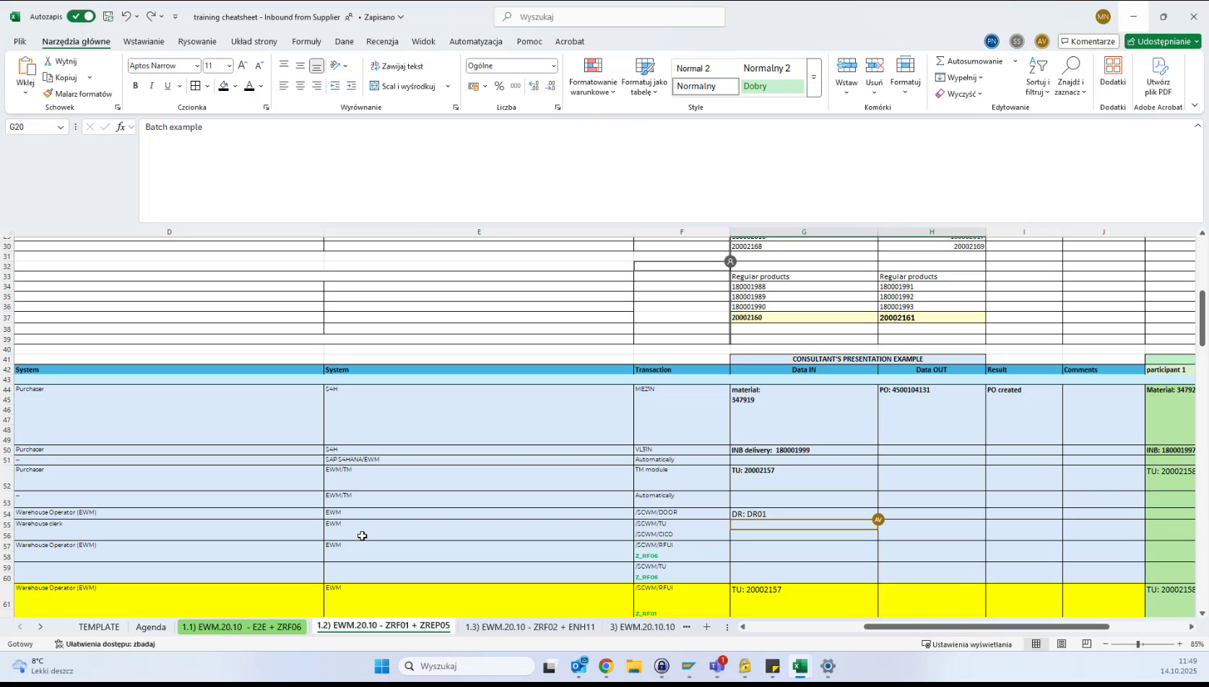Click Autosumowanie in the ribbon
1209x687 pixels.
click(x=969, y=61)
